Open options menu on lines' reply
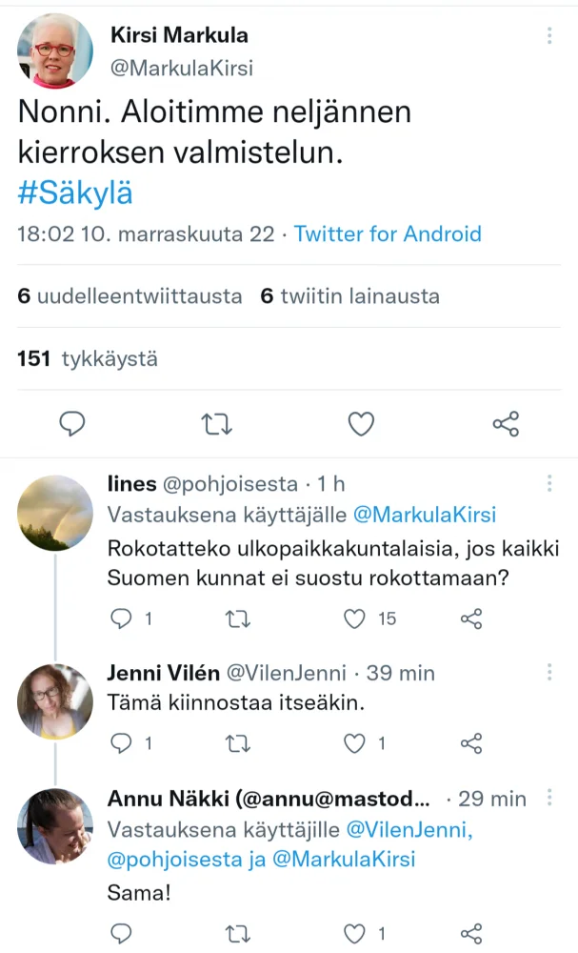Viewport: 578px width, 953px height. pos(549,484)
